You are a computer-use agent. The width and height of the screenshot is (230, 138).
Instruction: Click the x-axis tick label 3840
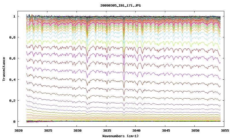point(137,131)
